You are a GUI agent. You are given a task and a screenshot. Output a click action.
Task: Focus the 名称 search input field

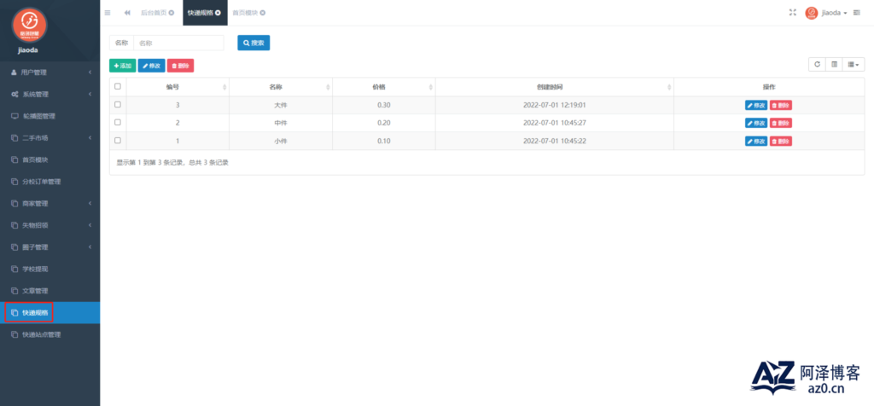coord(178,43)
